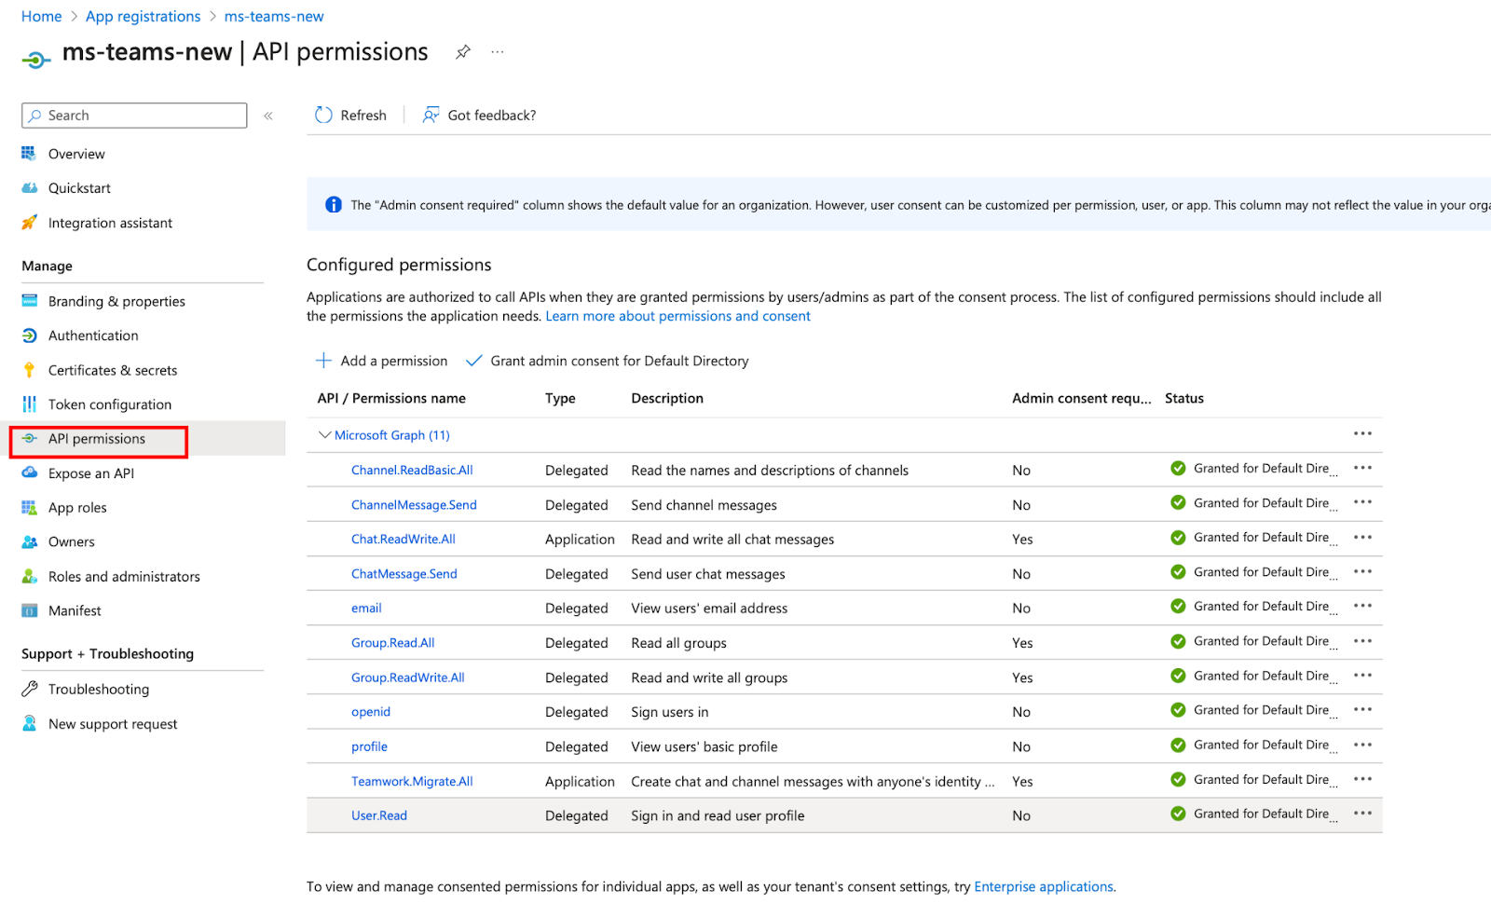This screenshot has height=917, width=1491.
Task: Click 'Read and write all groups' description
Action: 709,677
